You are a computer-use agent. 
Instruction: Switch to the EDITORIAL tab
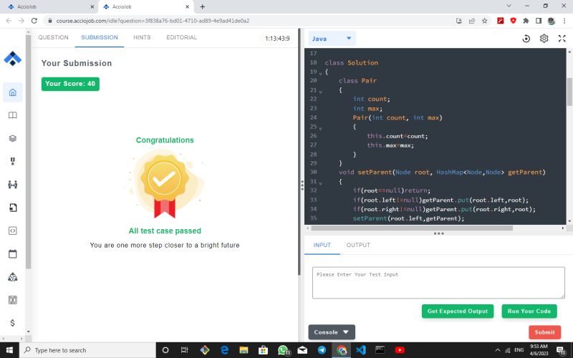(x=181, y=37)
